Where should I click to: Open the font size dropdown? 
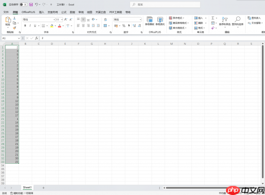click(62, 20)
